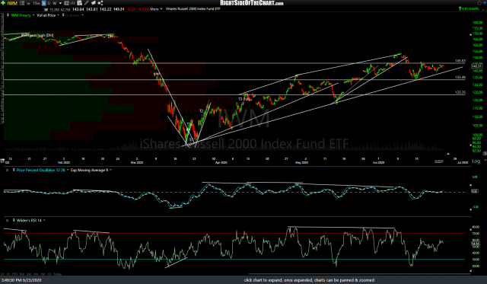Open the chart notes icon
487x284 pixels.
click(79, 3)
